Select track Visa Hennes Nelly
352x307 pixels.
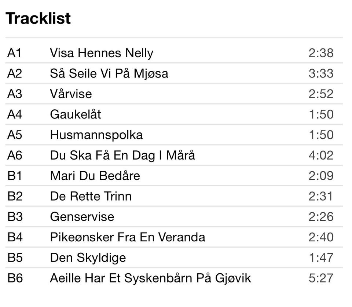point(102,53)
